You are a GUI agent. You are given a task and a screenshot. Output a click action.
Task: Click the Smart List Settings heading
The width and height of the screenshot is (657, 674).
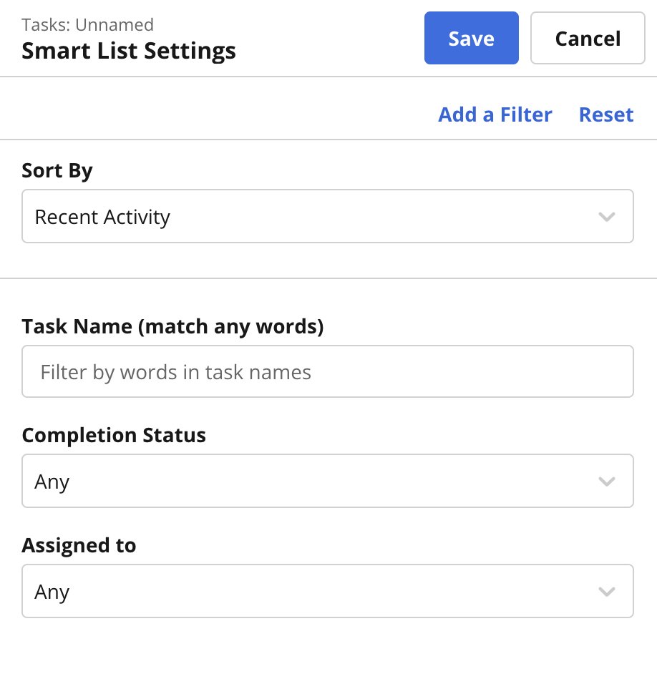tap(129, 51)
